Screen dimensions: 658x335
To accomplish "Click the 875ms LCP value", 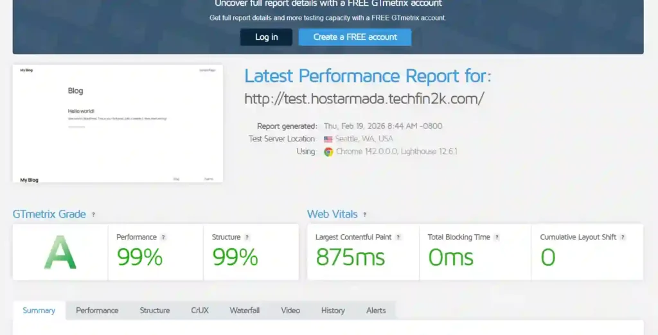I will [350, 257].
